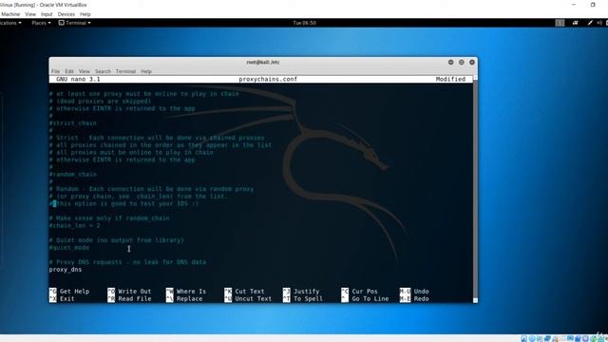The image size is (608, 342).
Task: Open the VirtualBox Machine menu
Action: pyautogui.click(x=10, y=14)
